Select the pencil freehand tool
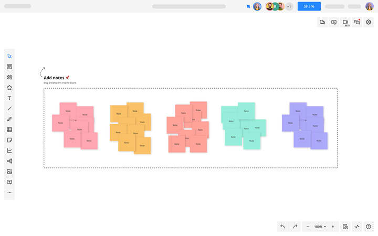This screenshot has width=378, height=236. [9, 119]
